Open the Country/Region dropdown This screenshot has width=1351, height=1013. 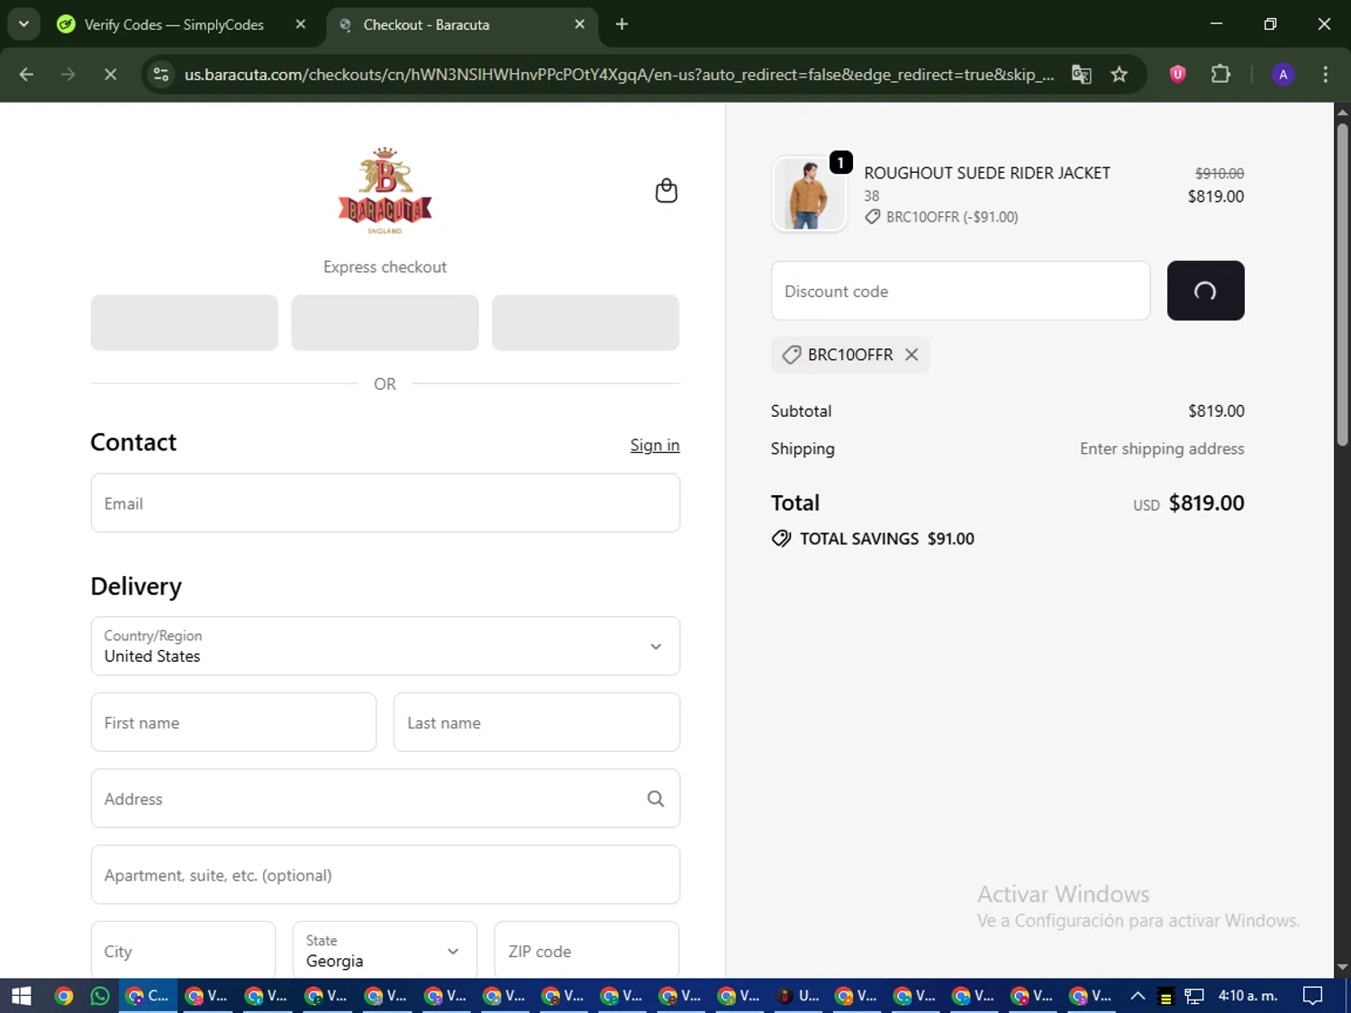[x=385, y=646]
